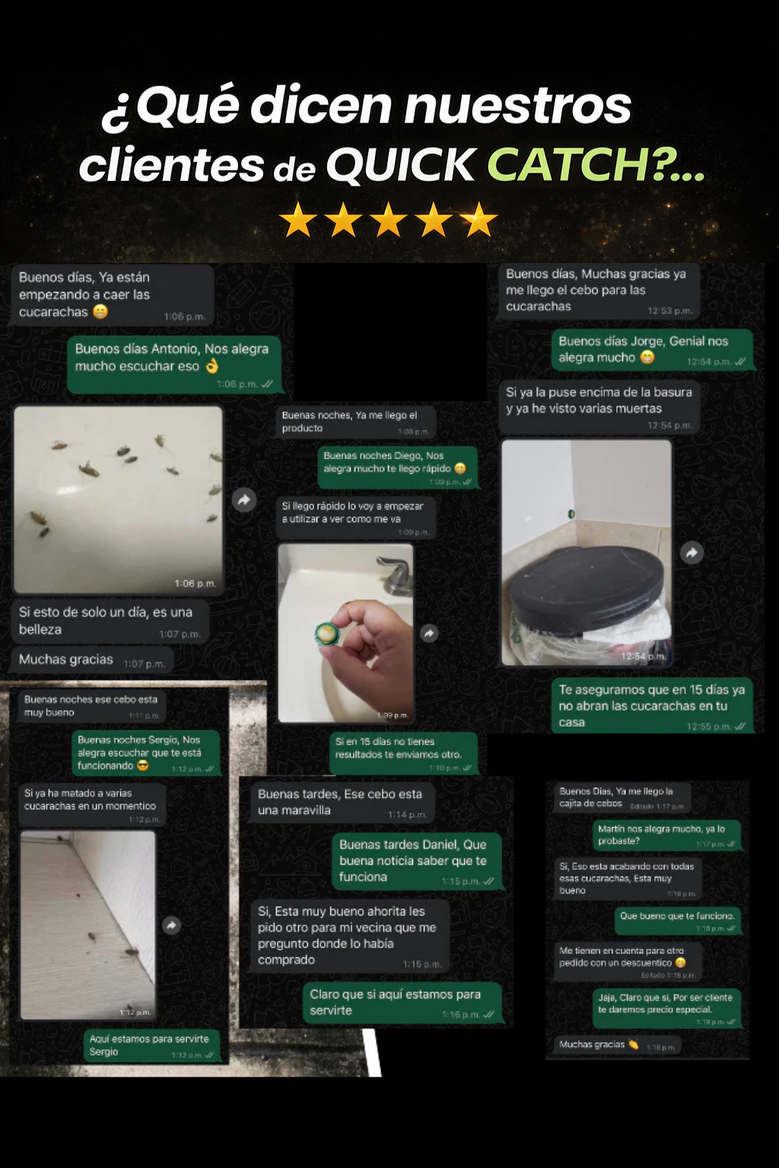This screenshot has width=779, height=1168.
Task: Click forward arrow beside floor corner photo
Action: 172,925
